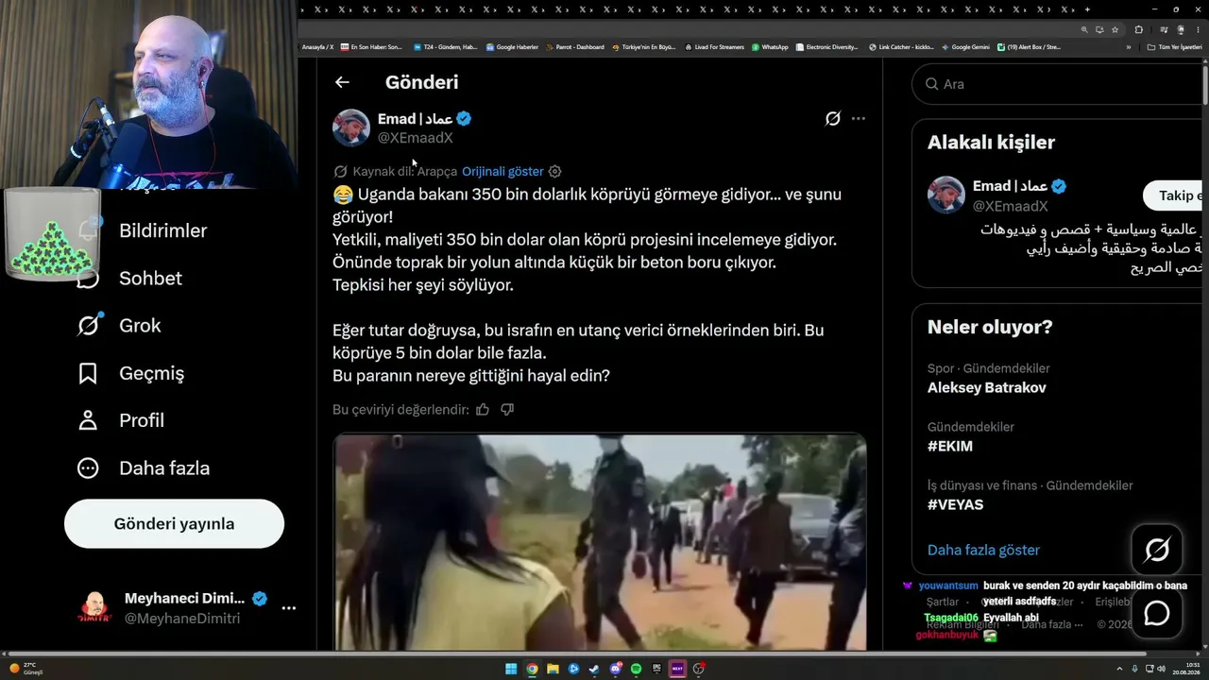Open the Windows Start button

click(511, 669)
